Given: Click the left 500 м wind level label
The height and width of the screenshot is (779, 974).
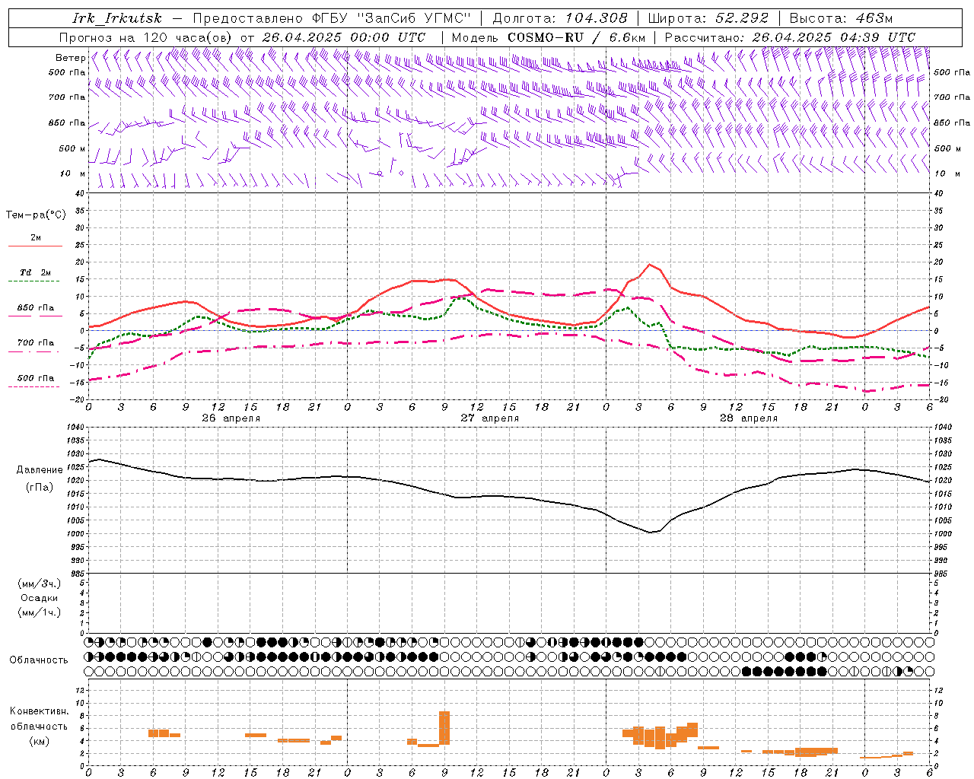Looking at the screenshot, I should click(72, 148).
